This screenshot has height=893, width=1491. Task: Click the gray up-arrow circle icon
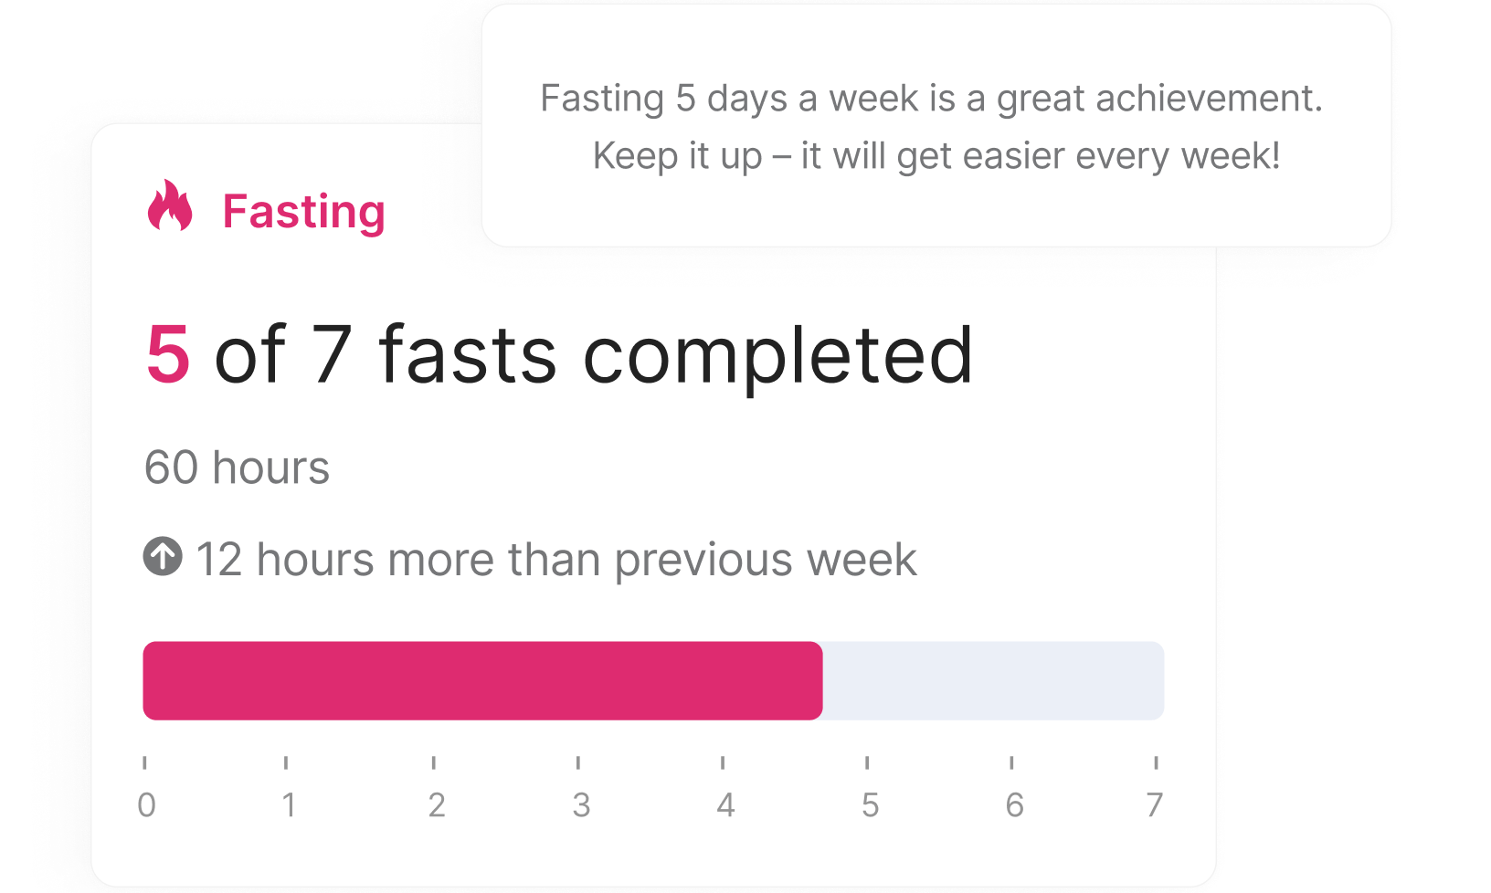click(163, 557)
